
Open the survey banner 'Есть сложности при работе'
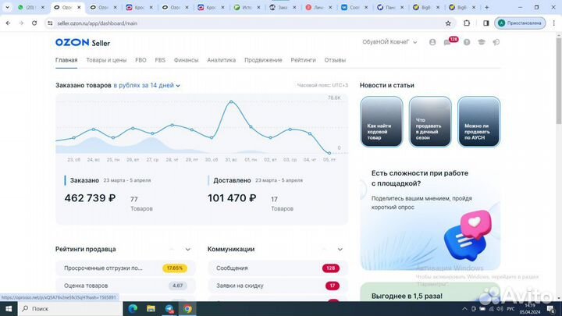coord(430,217)
